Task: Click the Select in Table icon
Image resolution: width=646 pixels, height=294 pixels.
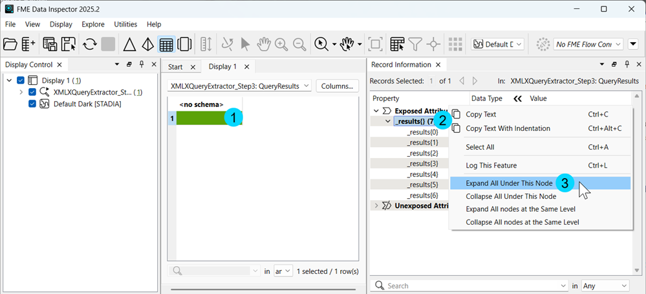Action: [x=397, y=44]
